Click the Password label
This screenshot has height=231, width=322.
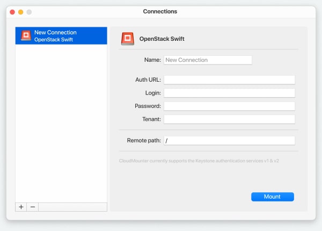tap(148, 106)
